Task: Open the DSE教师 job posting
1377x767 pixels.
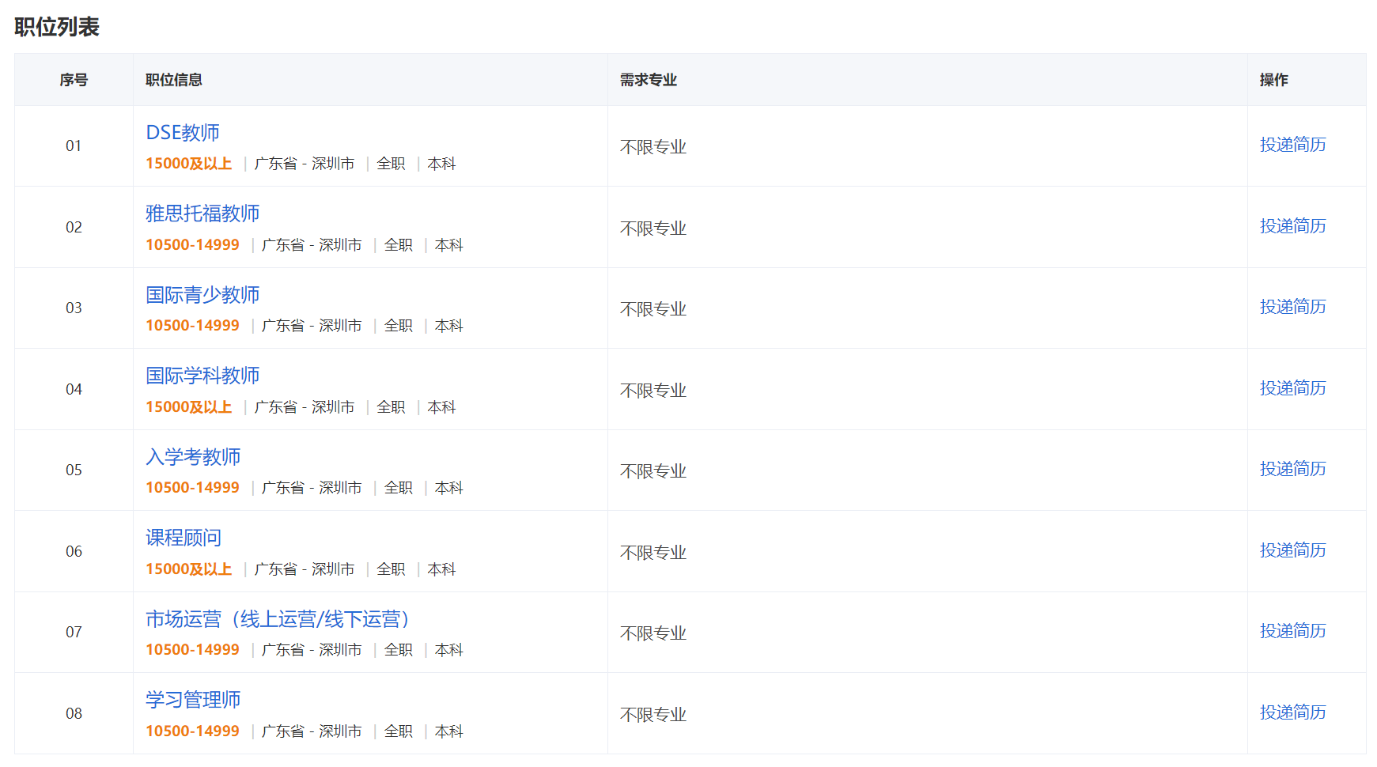Action: click(183, 133)
